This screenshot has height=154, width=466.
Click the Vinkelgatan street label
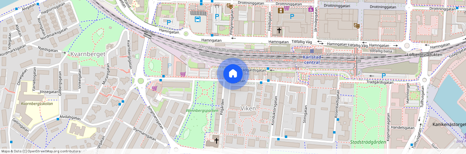coord(80,79)
